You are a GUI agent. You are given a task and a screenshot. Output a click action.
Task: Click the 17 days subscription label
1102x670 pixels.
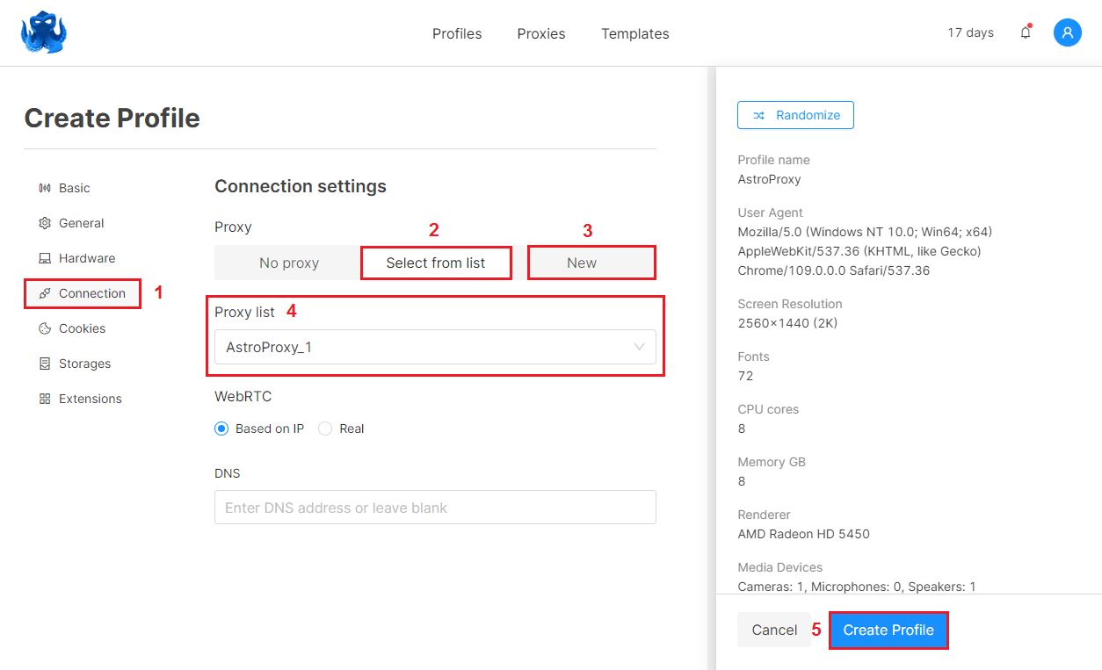pos(970,32)
